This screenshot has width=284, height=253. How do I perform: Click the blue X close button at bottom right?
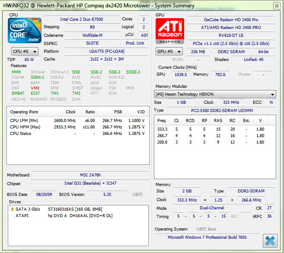270,241
